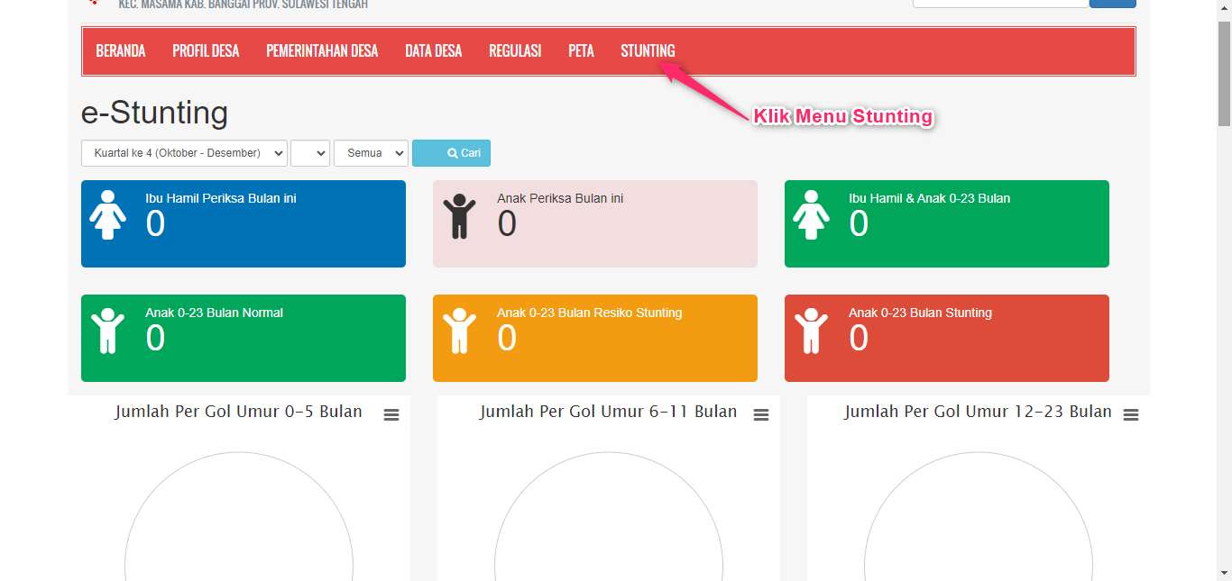Open the PEMERINTAHAN DESA menu
The width and height of the screenshot is (1232, 581).
coord(322,51)
